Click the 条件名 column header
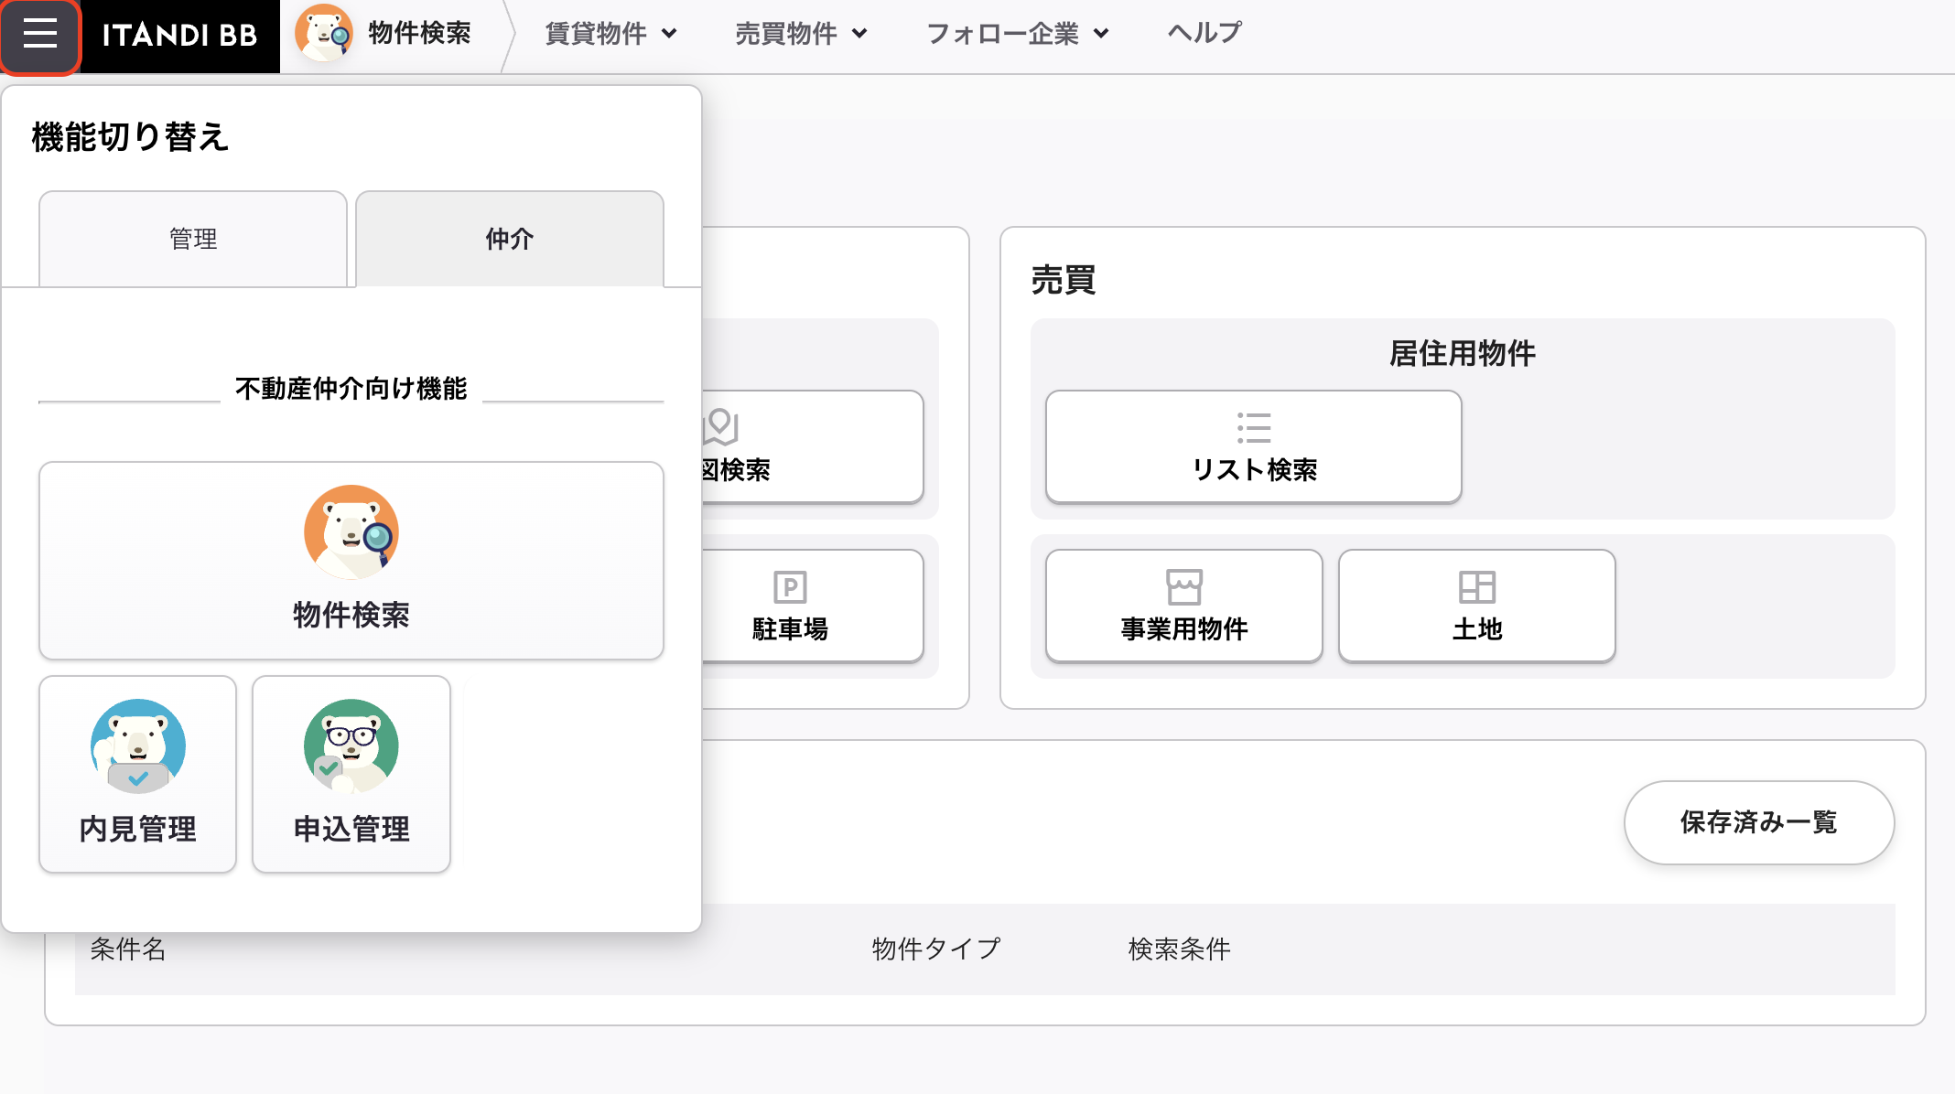 pyautogui.click(x=128, y=949)
